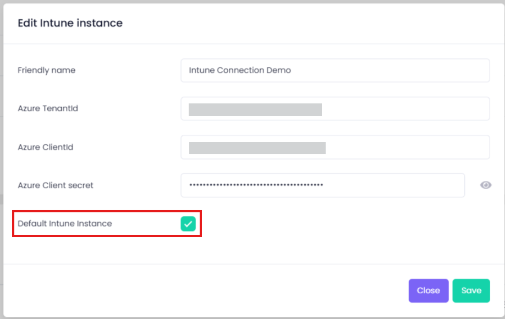505x319 pixels.
Task: Click the "Azure Client secret" label
Action: pos(56,185)
